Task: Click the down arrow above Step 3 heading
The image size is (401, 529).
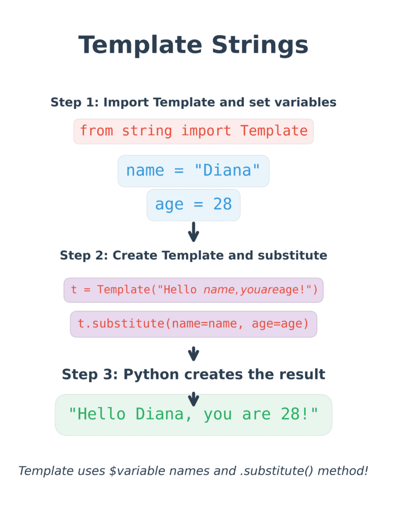Action: pos(193,354)
